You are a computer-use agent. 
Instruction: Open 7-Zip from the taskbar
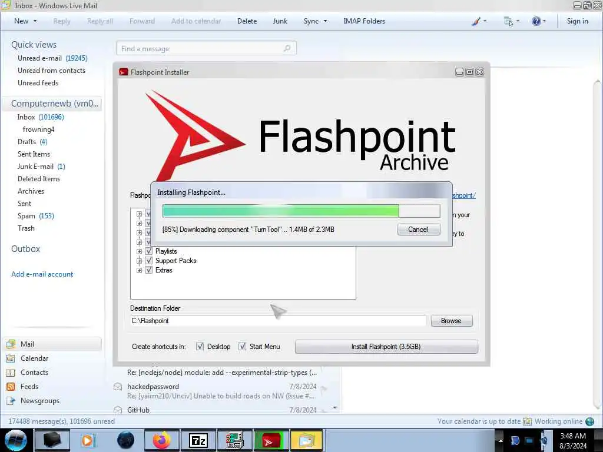coord(198,440)
